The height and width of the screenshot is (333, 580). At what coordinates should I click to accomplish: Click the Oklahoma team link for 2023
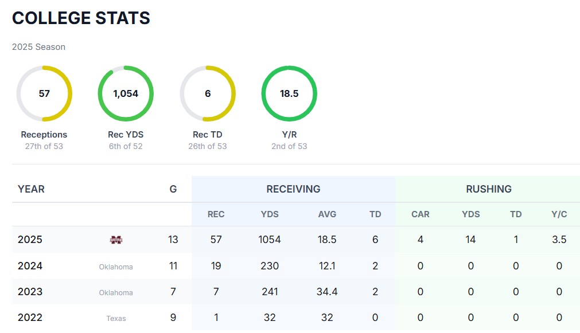pyautogui.click(x=116, y=292)
